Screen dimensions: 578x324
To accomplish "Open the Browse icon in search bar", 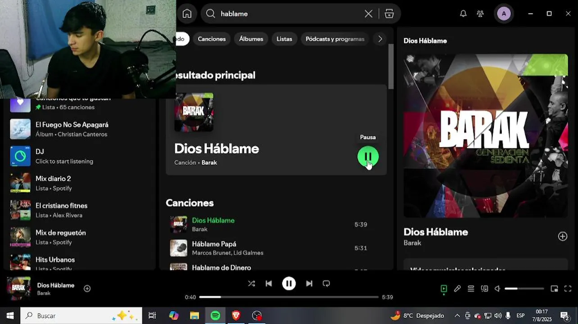I will (389, 13).
